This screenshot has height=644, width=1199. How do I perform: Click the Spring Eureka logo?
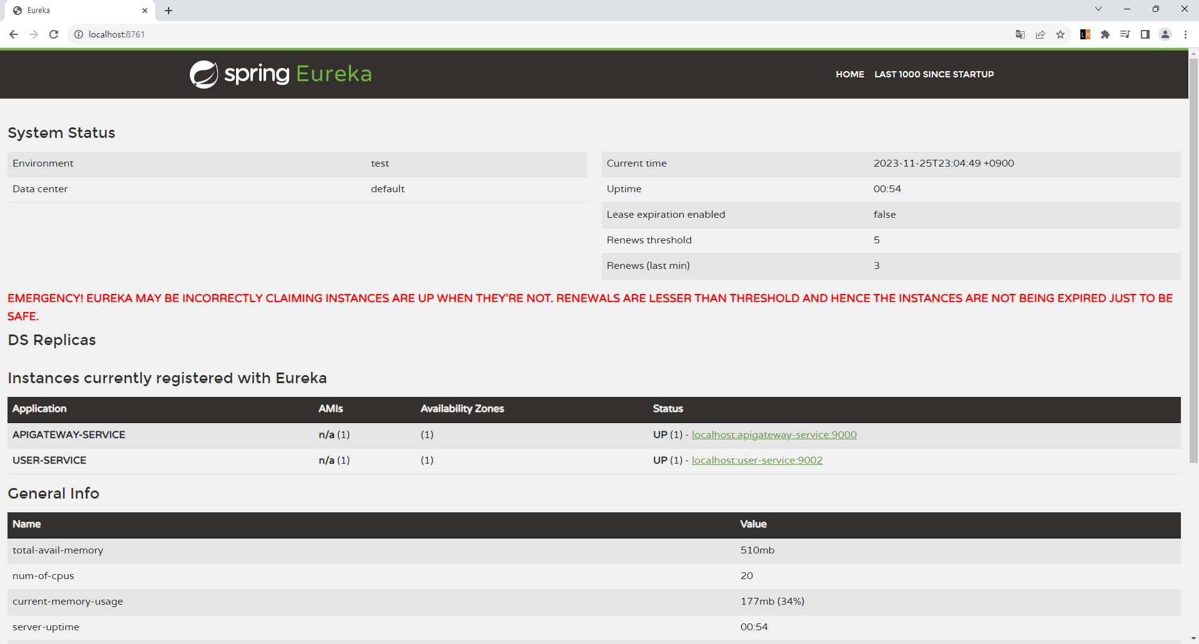tap(281, 74)
